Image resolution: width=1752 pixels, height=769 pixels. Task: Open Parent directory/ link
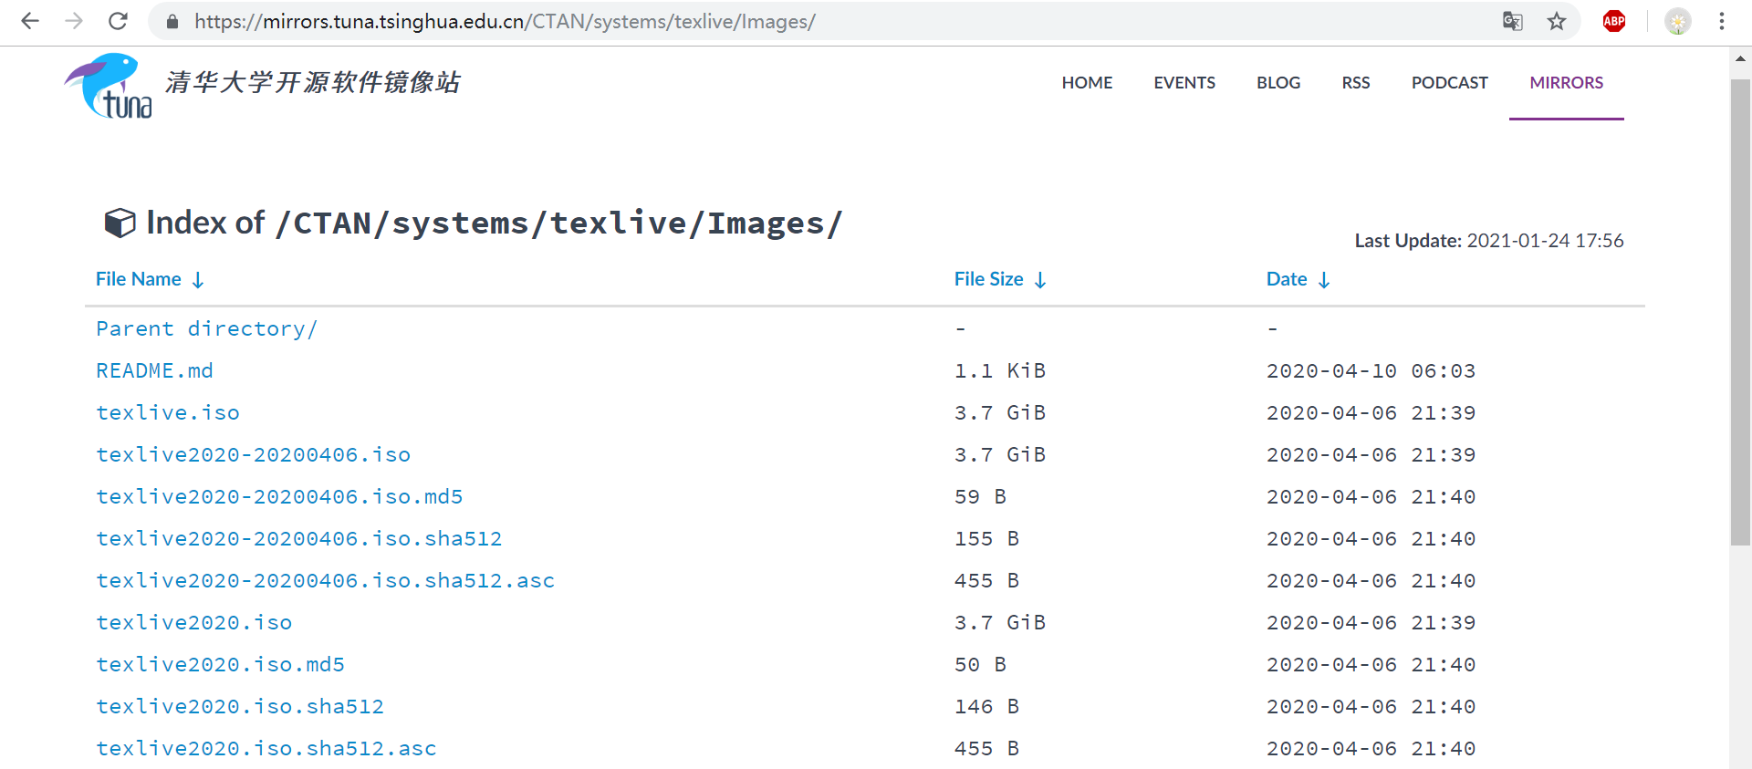206,328
